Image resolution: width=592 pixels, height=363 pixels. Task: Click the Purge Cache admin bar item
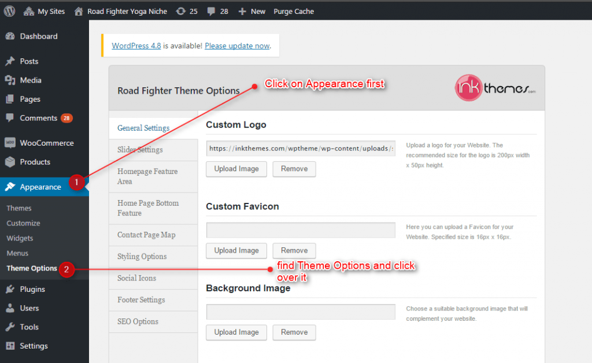[x=294, y=12]
